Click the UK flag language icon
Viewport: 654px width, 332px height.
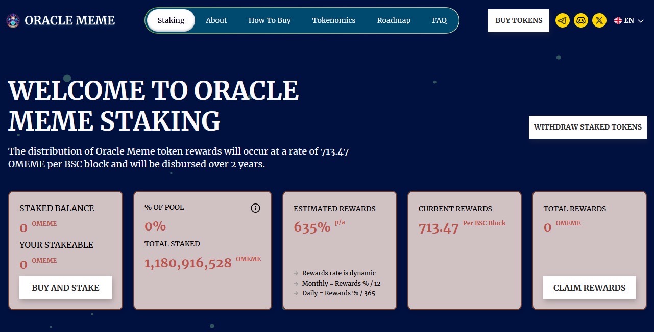click(618, 21)
